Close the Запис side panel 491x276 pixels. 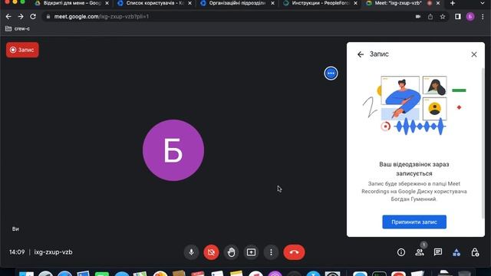click(474, 54)
